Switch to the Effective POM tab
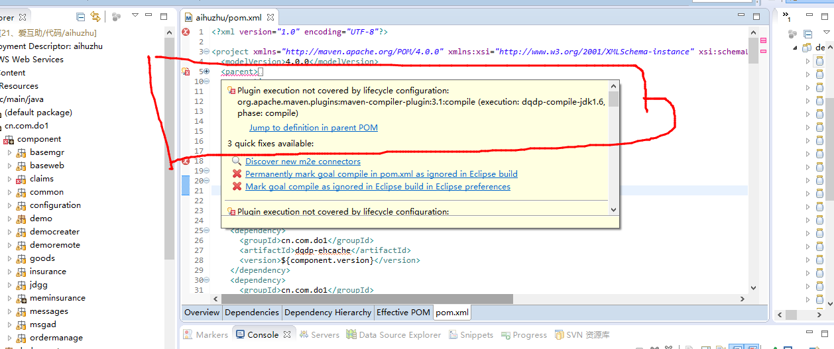834x349 pixels. (x=403, y=313)
